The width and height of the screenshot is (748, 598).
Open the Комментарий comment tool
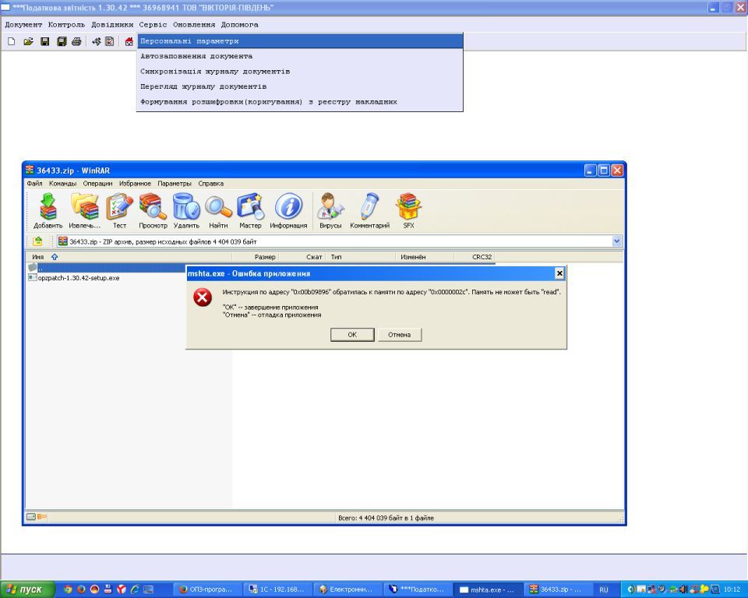click(369, 210)
